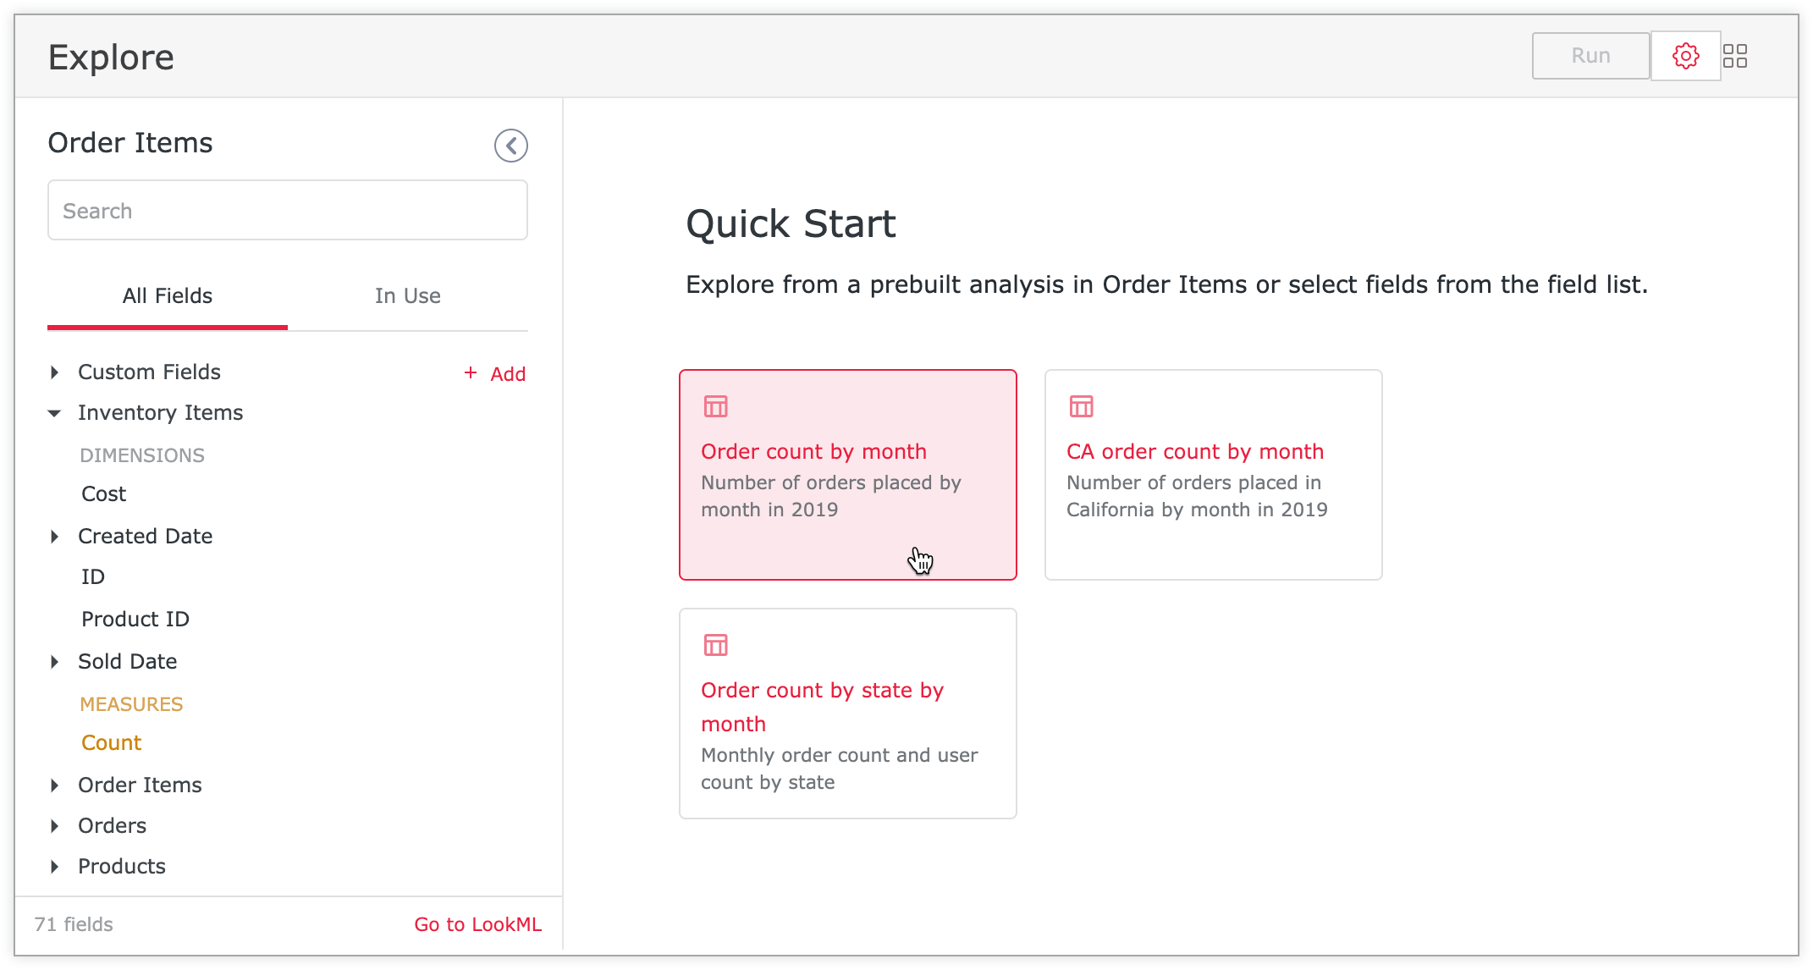The height and width of the screenshot is (970, 1813).
Task: Click the collapse field panel arrow icon
Action: tap(510, 145)
